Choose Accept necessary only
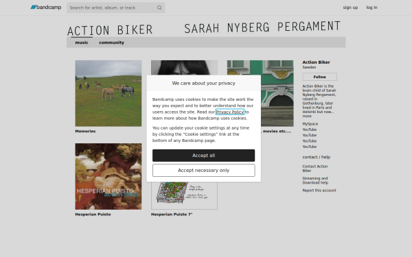Screen dimensions: 412x257 tap(204, 171)
